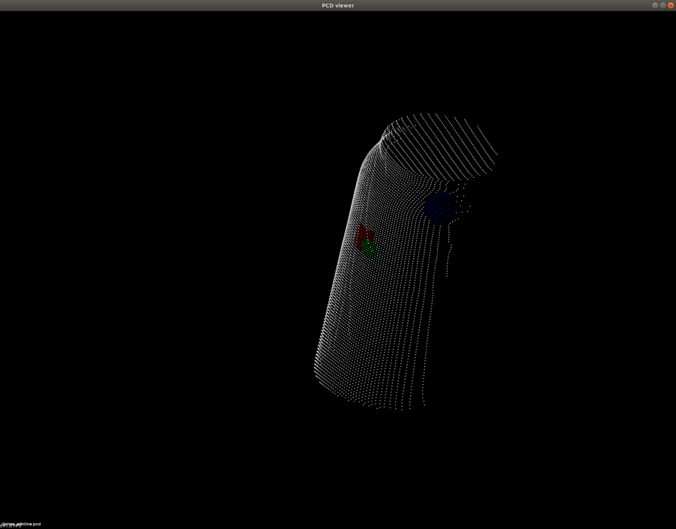Select the green point cluster
The height and width of the screenshot is (529, 676).
tap(369, 250)
